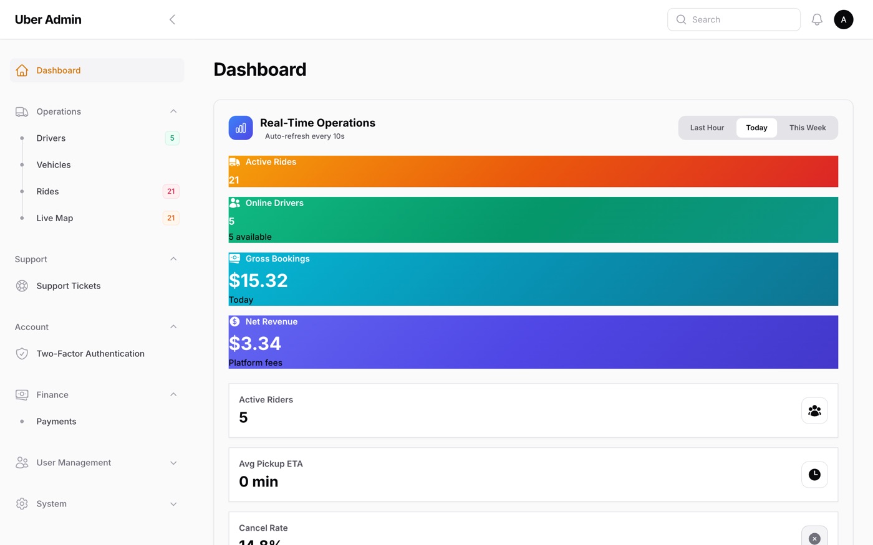Viewport: 873px width, 545px height.
Task: Click the Rides count badge 21
Action: 171,191
